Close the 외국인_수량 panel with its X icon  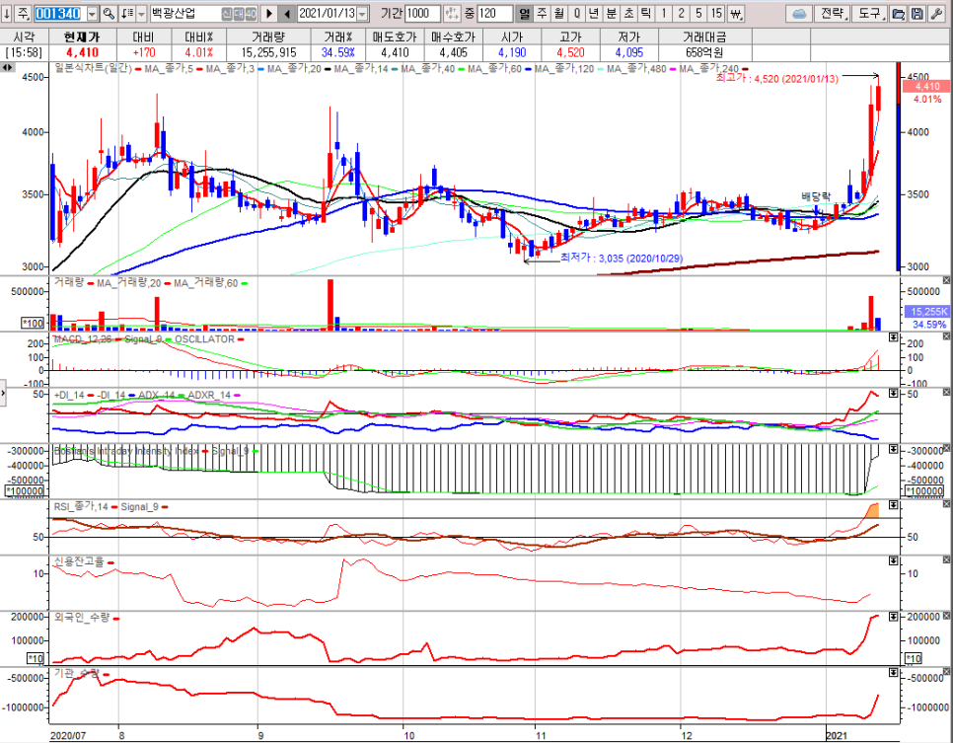click(946, 616)
